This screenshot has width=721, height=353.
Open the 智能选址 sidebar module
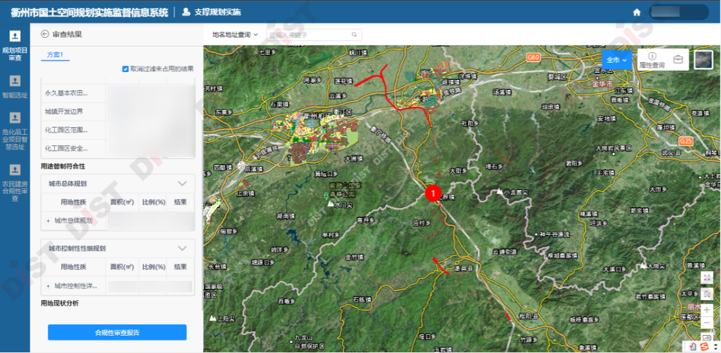click(x=15, y=87)
